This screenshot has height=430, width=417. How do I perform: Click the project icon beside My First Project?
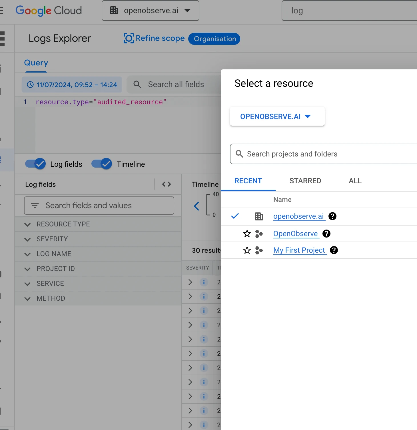coord(259,250)
